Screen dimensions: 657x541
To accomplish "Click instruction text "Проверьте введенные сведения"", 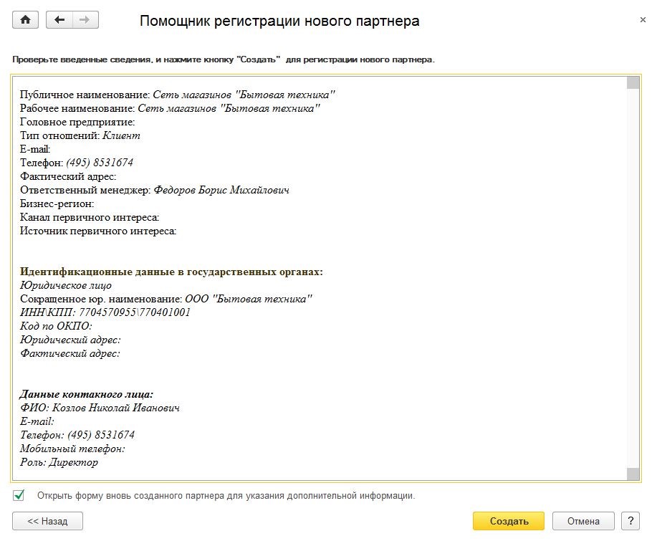I will coord(224,59).
